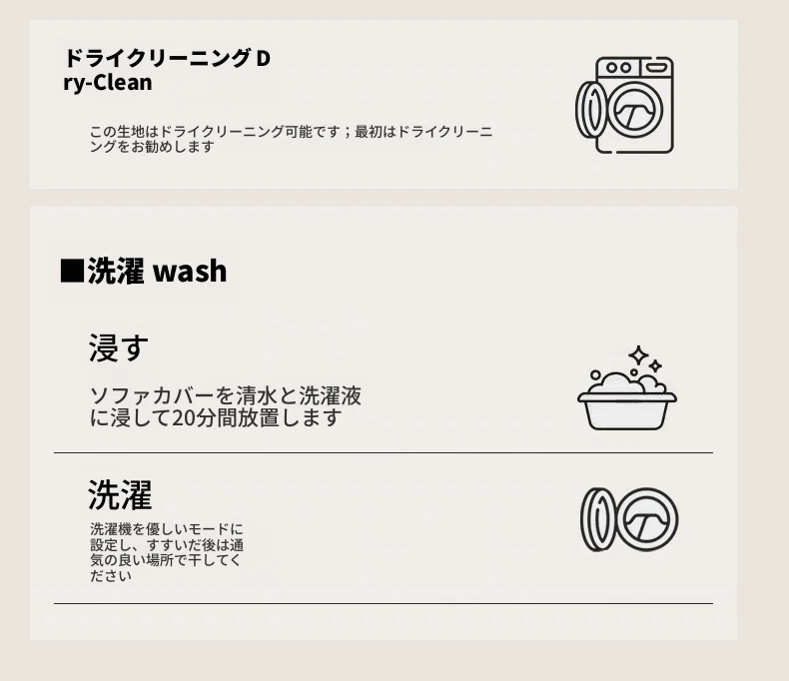Click the two control dials on washing machine
The width and height of the screenshot is (789, 681).
click(x=618, y=67)
